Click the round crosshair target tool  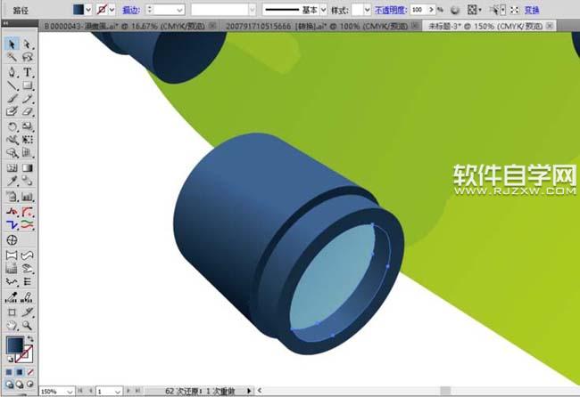tap(12, 240)
